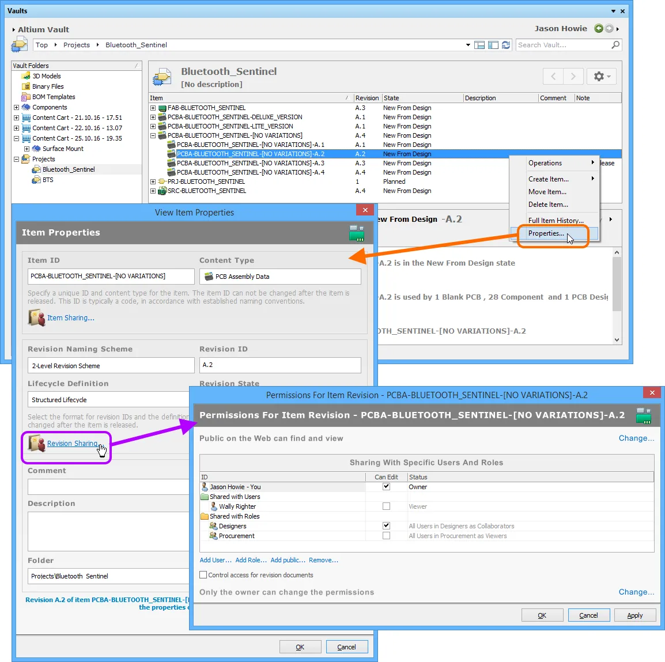This screenshot has height=662, width=665.
Task: Click the vault folder icon beside breadcrumb
Action: pos(19,44)
